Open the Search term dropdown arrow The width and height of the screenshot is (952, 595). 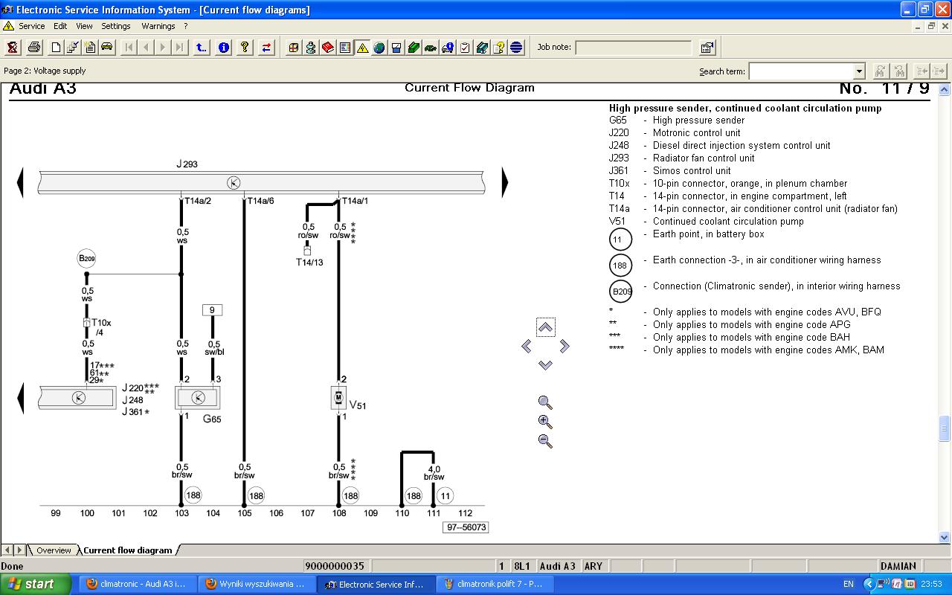coord(860,71)
